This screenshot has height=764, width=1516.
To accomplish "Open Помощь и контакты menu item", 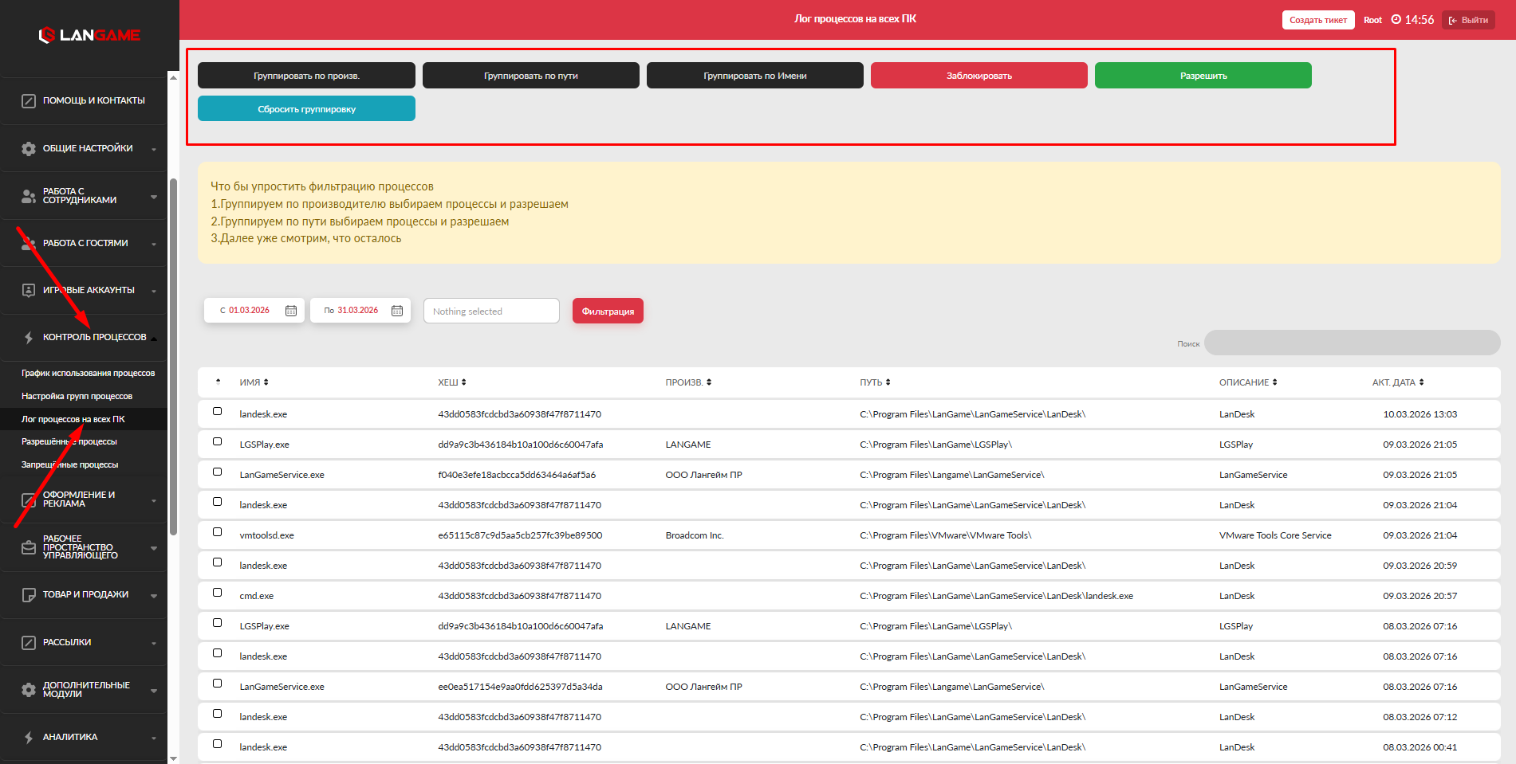I will point(93,100).
